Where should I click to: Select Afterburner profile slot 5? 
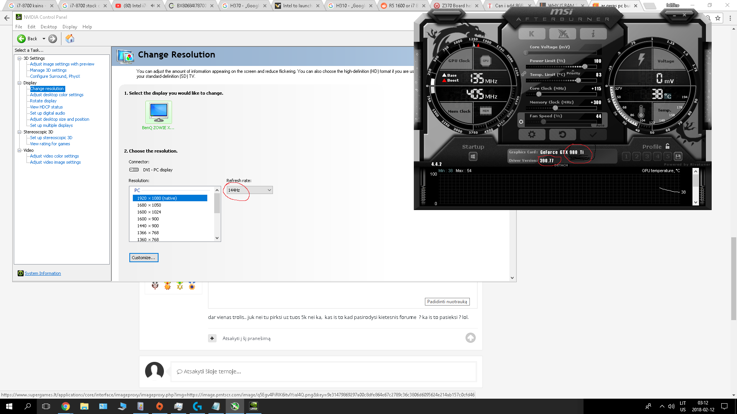[668, 156]
